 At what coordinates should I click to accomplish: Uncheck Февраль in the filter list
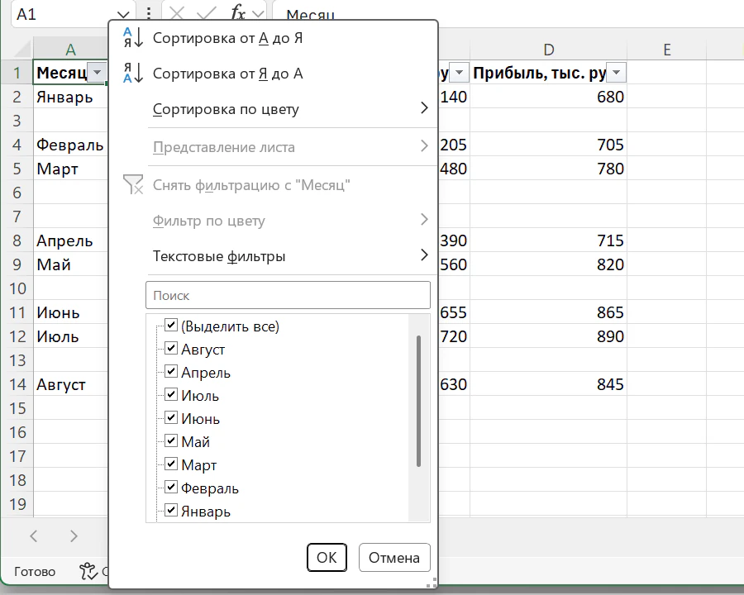coord(171,488)
